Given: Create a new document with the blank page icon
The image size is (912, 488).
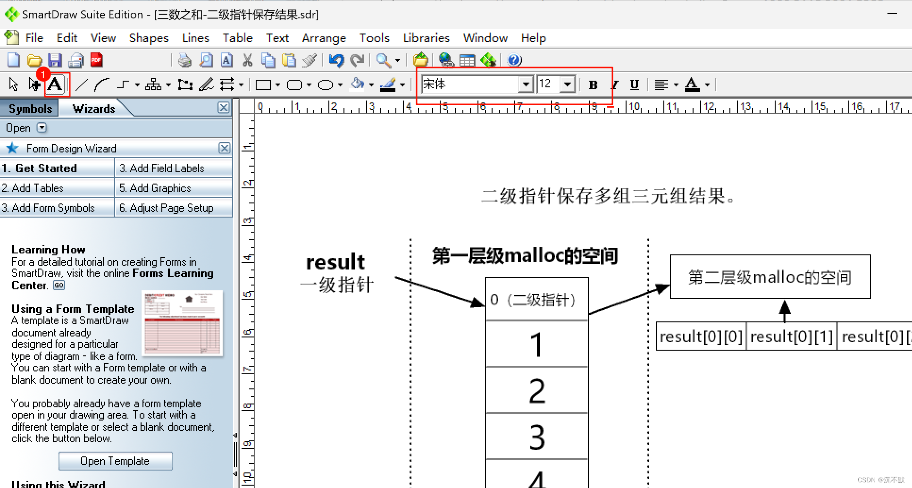Looking at the screenshot, I should tap(14, 60).
